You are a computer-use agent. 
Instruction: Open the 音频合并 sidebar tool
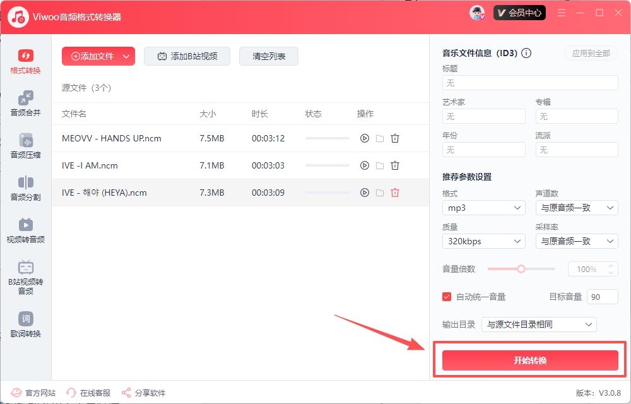click(25, 103)
